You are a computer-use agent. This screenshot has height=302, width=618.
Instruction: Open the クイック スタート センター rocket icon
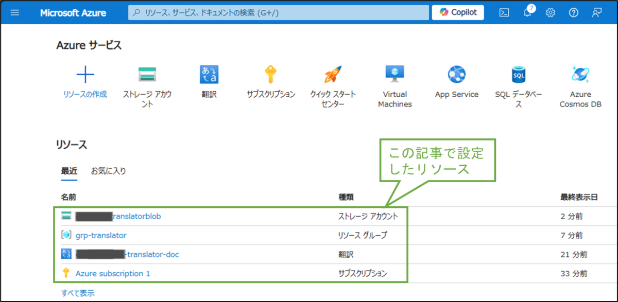pyautogui.click(x=333, y=75)
